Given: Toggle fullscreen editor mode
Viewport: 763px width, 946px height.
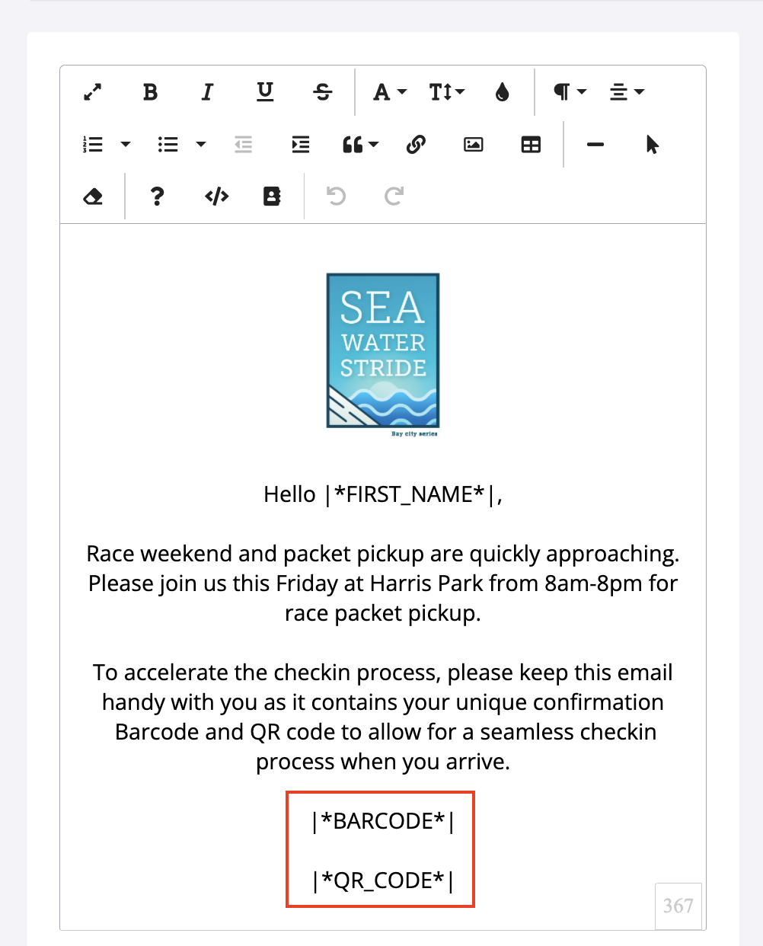Looking at the screenshot, I should coord(92,92).
